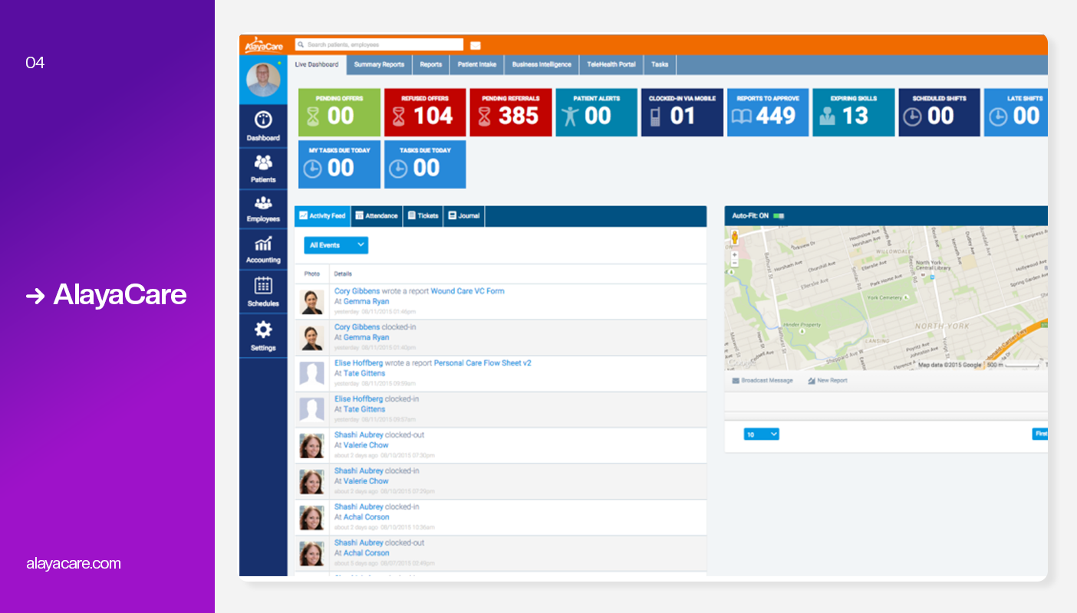Open Elise Hoffberg in the clocked-in entry
The width and height of the screenshot is (1077, 613).
[358, 399]
